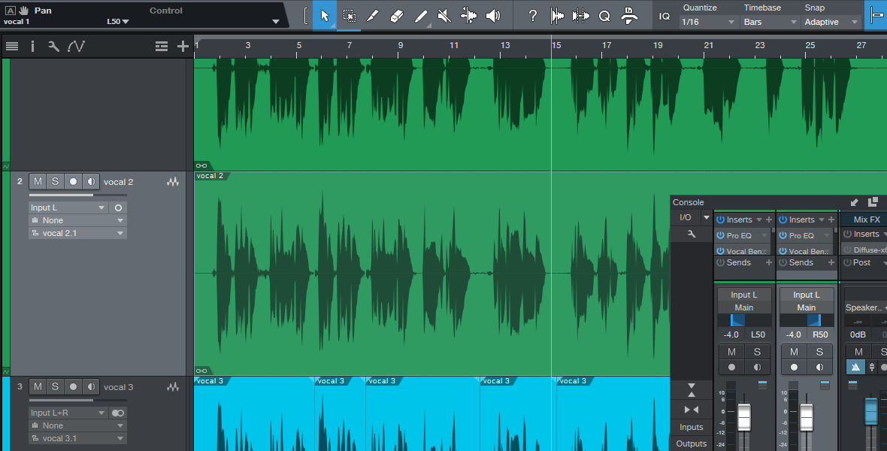Add a track with the plus icon
This screenshot has height=451, width=887.
point(183,47)
